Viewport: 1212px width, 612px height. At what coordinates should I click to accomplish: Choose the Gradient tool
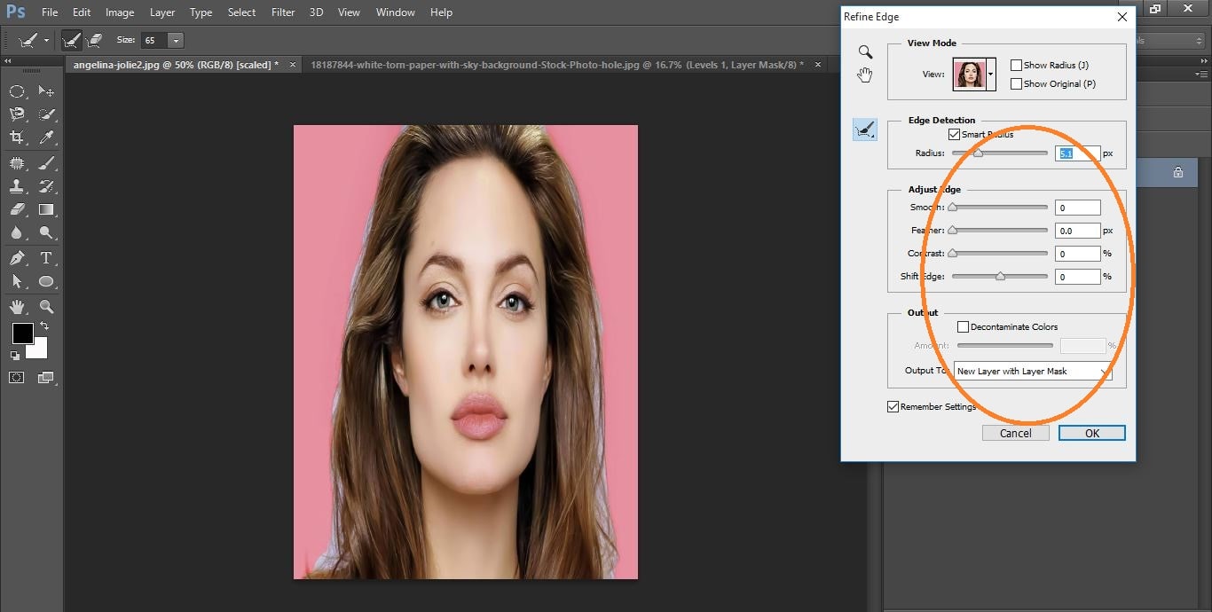tap(46, 210)
